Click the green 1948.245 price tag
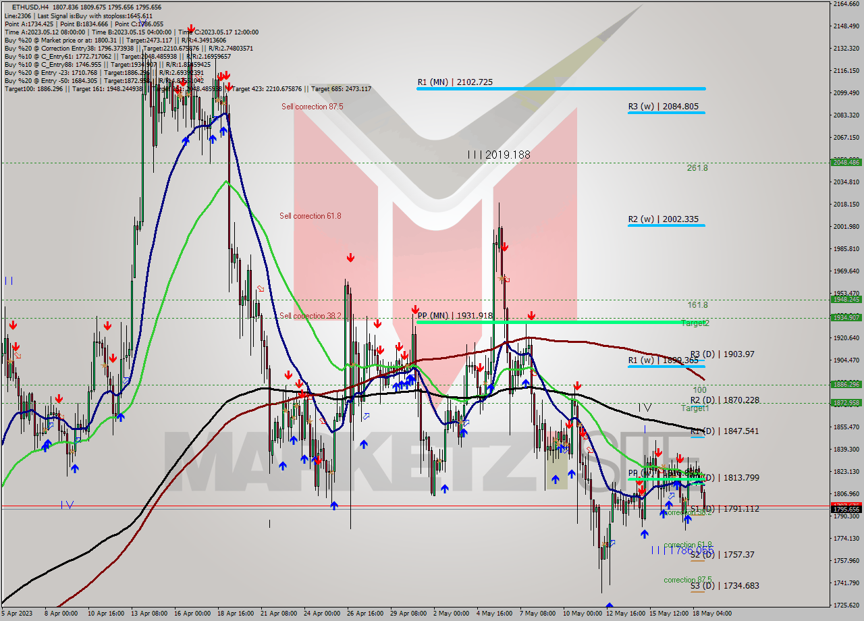 tap(846, 300)
